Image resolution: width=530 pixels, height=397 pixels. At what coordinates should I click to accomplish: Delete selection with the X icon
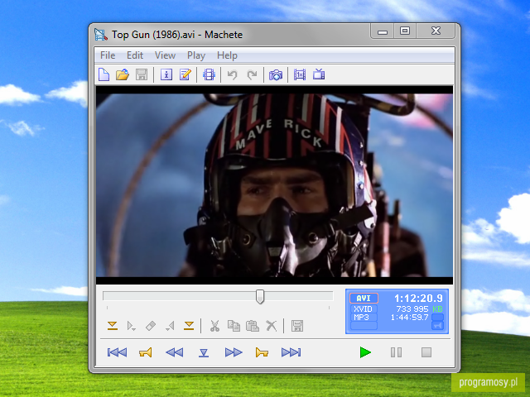272,326
